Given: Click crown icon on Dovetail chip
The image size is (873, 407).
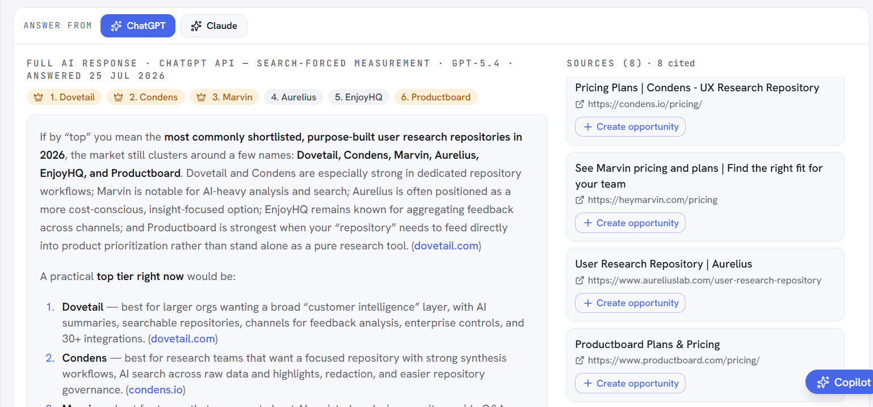Looking at the screenshot, I should click(x=39, y=97).
